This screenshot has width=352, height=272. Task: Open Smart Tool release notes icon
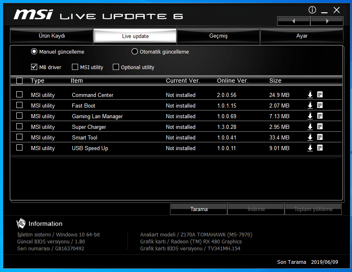click(x=320, y=137)
